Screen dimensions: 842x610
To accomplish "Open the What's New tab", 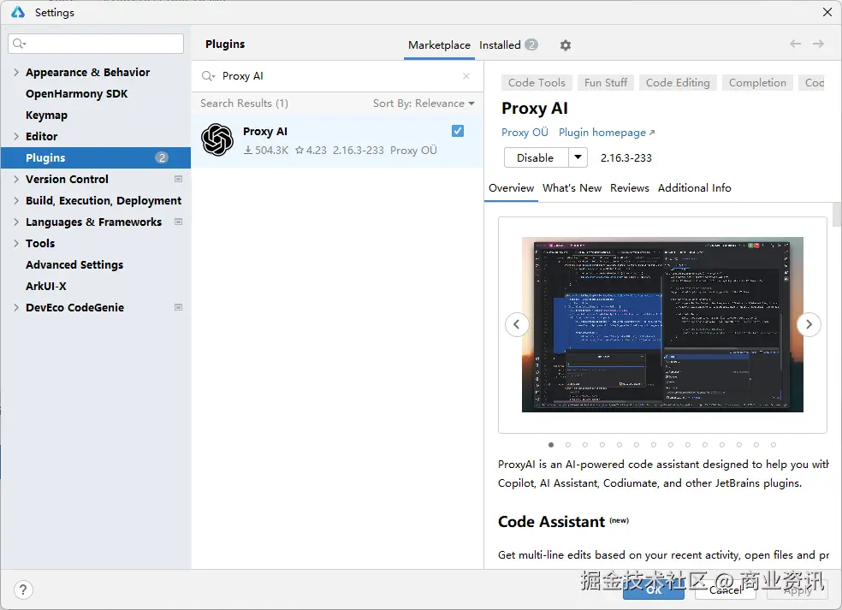I will 572,188.
